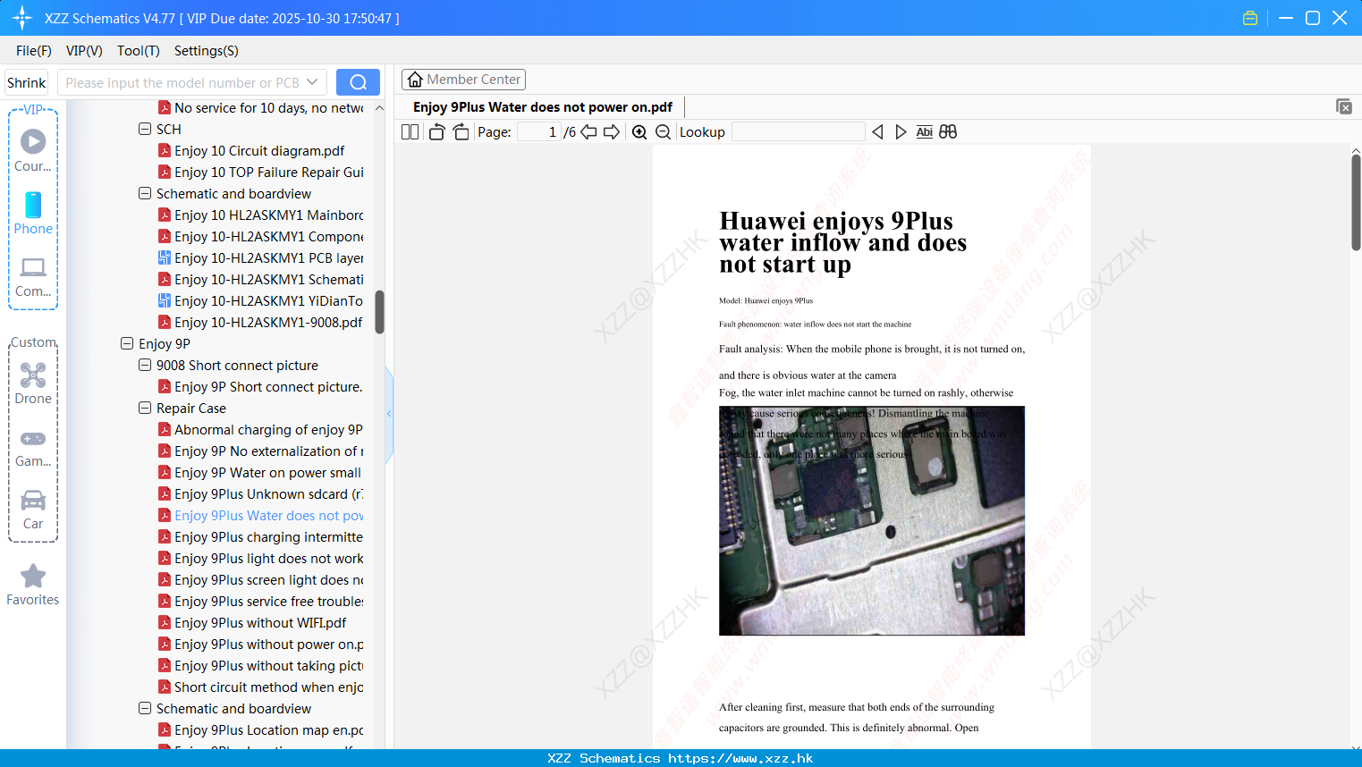Viewport: 1362px width, 767px height.
Task: Open Enjoy 9Plus Location map file
Action: (x=261, y=729)
